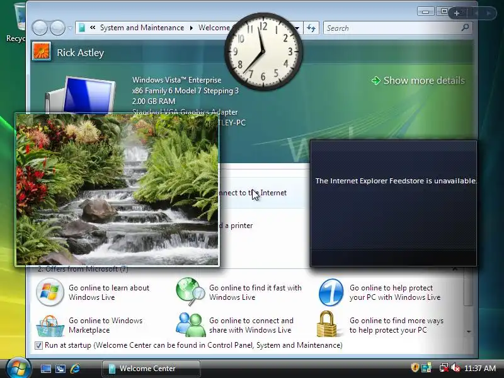Click the Show more details link

pos(424,81)
